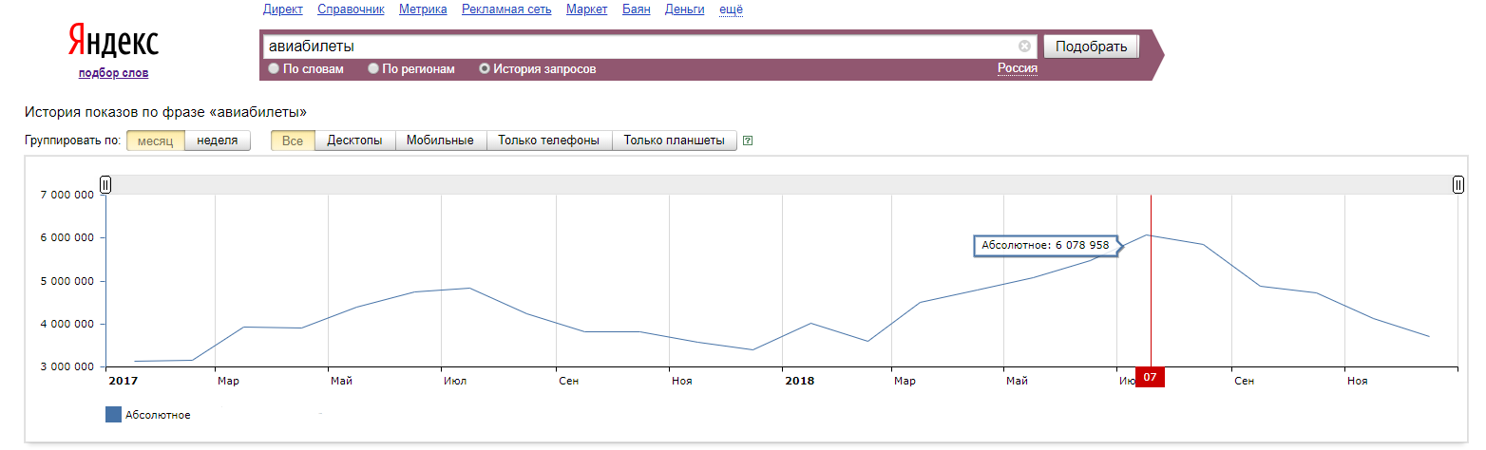Screen dimensions: 1486x450
Task: Go to the 'Метрика' link
Action: (423, 9)
